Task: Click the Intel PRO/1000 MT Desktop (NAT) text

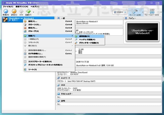Action: coord(81,81)
